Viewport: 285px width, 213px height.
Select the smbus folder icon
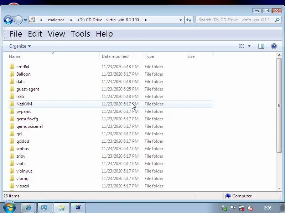(12, 148)
